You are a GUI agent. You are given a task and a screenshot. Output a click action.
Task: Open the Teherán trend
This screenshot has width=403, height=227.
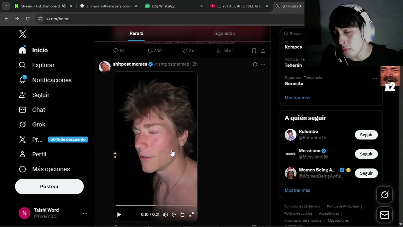(x=293, y=65)
